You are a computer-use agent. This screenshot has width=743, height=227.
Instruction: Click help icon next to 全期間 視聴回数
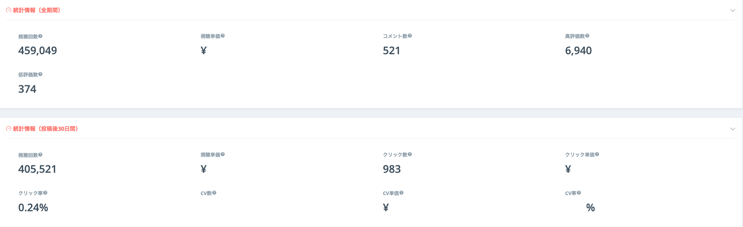[40, 36]
